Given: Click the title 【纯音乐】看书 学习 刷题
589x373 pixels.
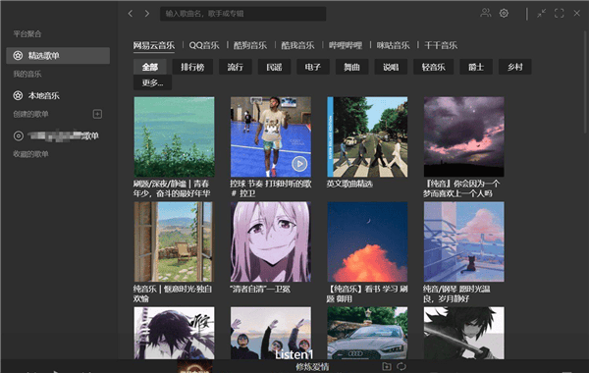Looking at the screenshot, I should 367,293.
